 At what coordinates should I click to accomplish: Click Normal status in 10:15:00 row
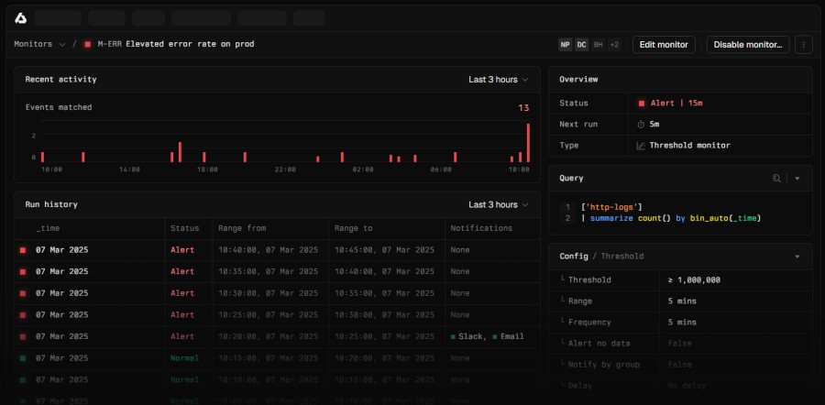[x=184, y=357]
